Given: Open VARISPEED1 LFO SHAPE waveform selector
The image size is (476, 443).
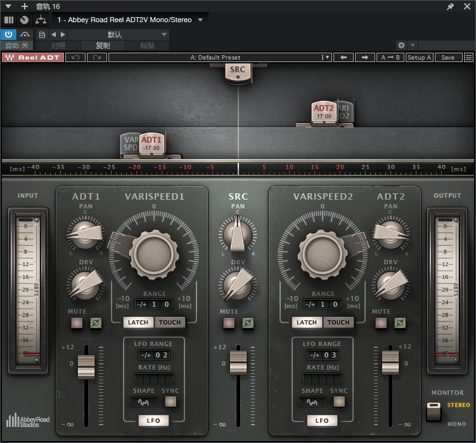Looking at the screenshot, I should pos(144,402).
